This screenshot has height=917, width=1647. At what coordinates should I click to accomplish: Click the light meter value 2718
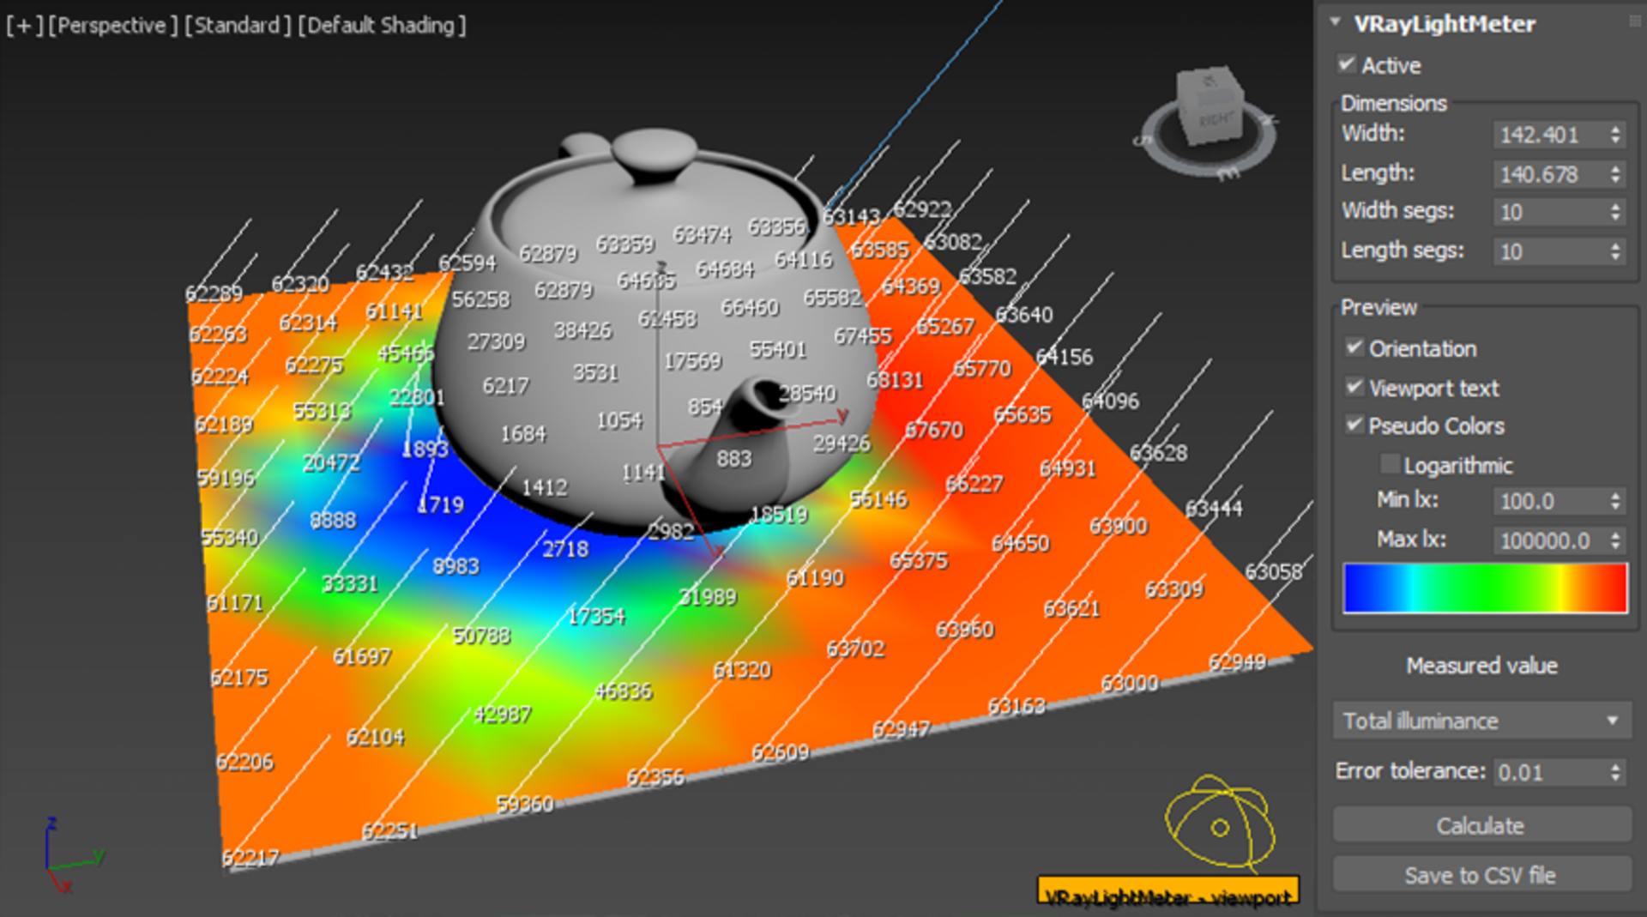point(565,549)
